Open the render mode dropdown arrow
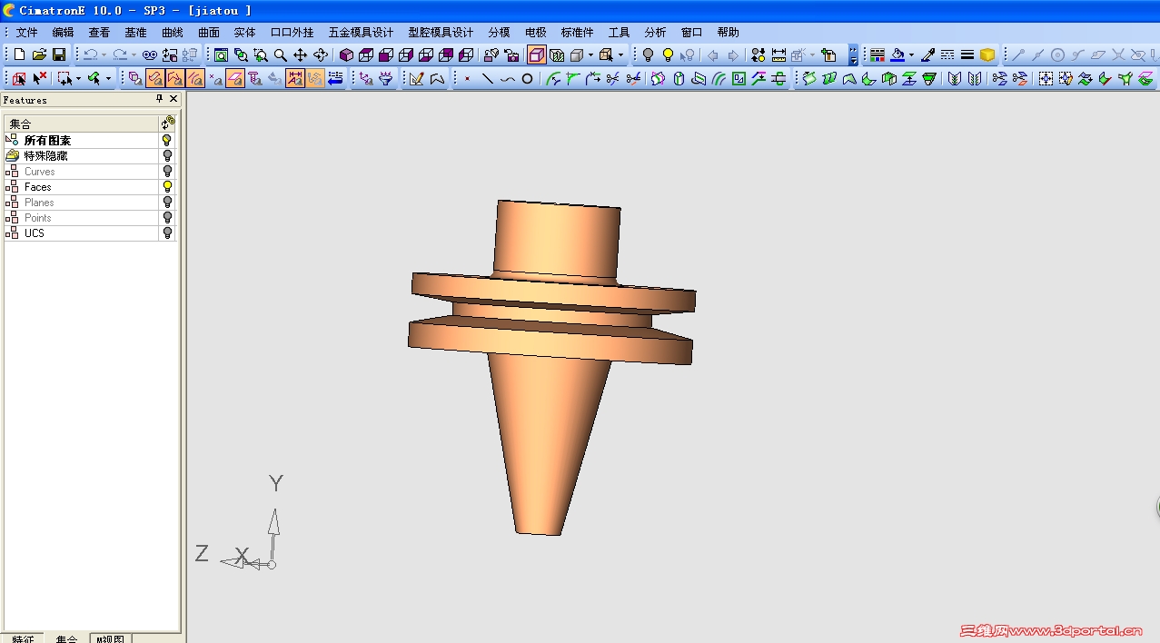 pos(590,54)
